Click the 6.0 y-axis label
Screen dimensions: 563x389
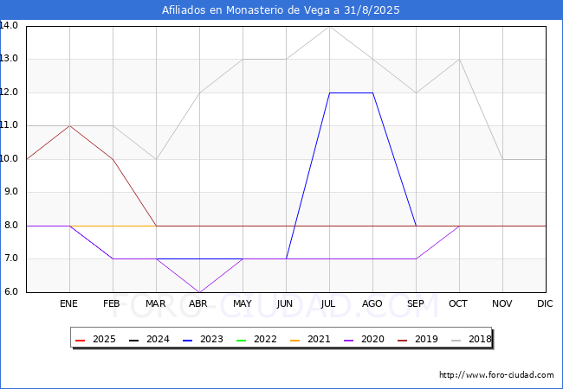point(10,292)
